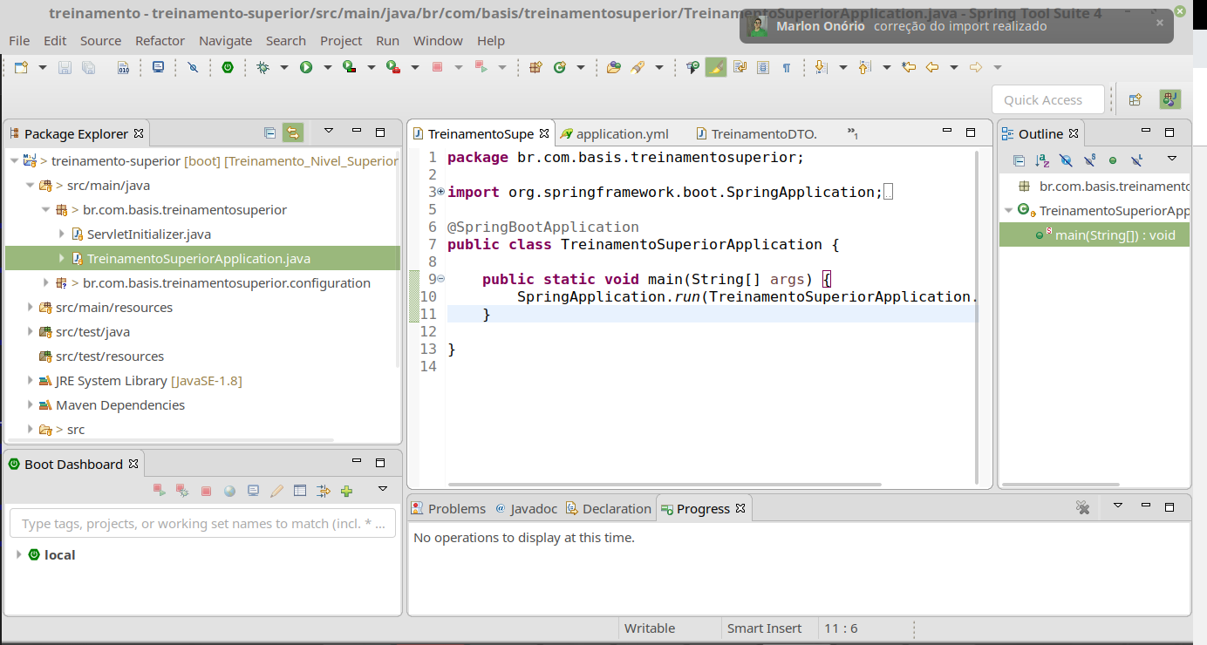Screen dimensions: 1207x645
Task: Expand the src/main/resources folder
Action: pos(30,307)
